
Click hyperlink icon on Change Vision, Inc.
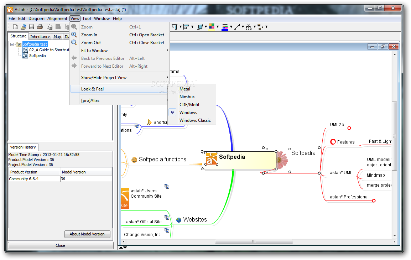[x=167, y=230]
